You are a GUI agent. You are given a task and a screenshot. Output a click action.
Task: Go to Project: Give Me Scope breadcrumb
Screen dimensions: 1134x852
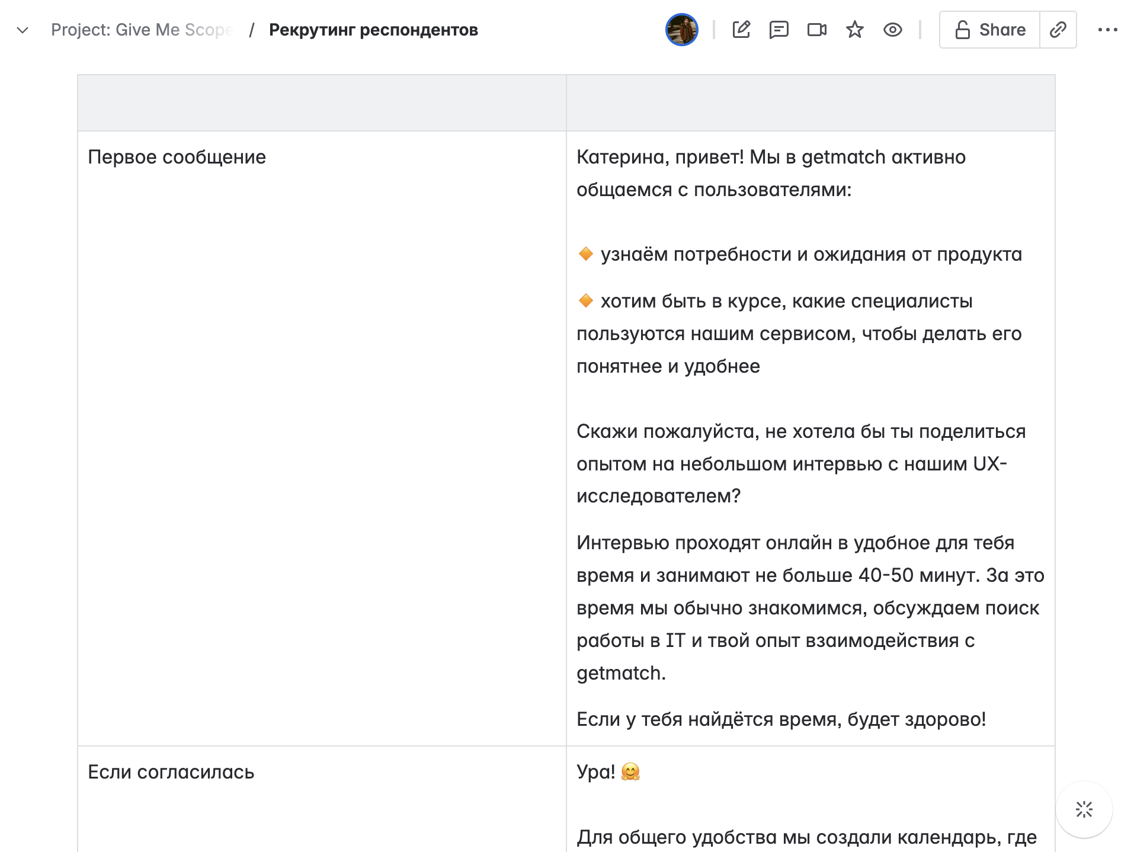click(142, 30)
